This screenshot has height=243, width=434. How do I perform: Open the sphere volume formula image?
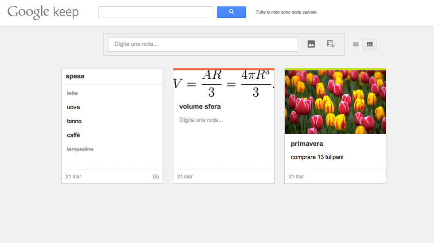click(x=224, y=84)
